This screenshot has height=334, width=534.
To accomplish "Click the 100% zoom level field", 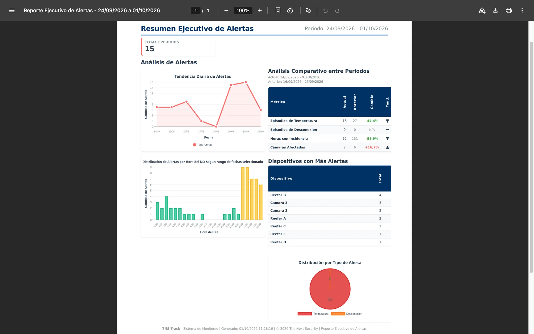I will point(243,11).
